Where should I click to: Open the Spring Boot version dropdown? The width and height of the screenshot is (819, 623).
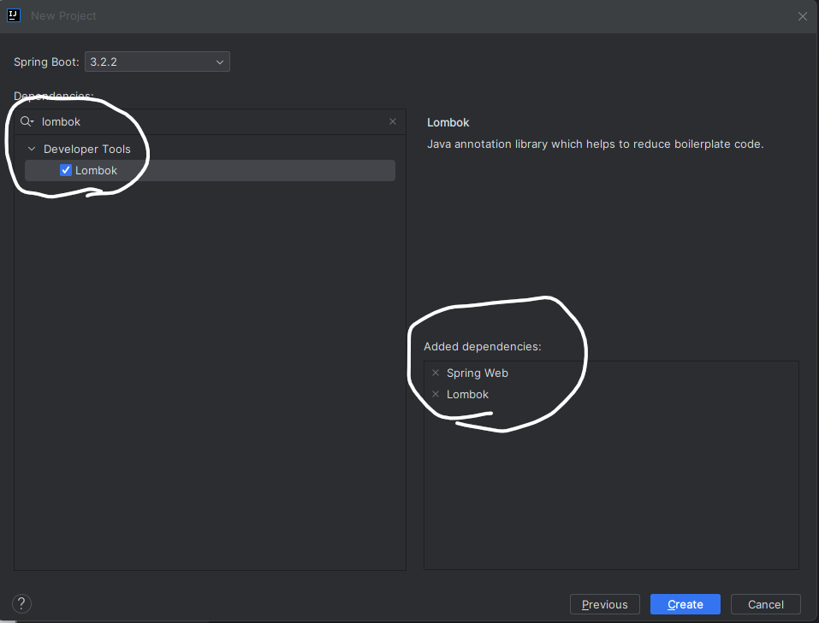pyautogui.click(x=157, y=62)
